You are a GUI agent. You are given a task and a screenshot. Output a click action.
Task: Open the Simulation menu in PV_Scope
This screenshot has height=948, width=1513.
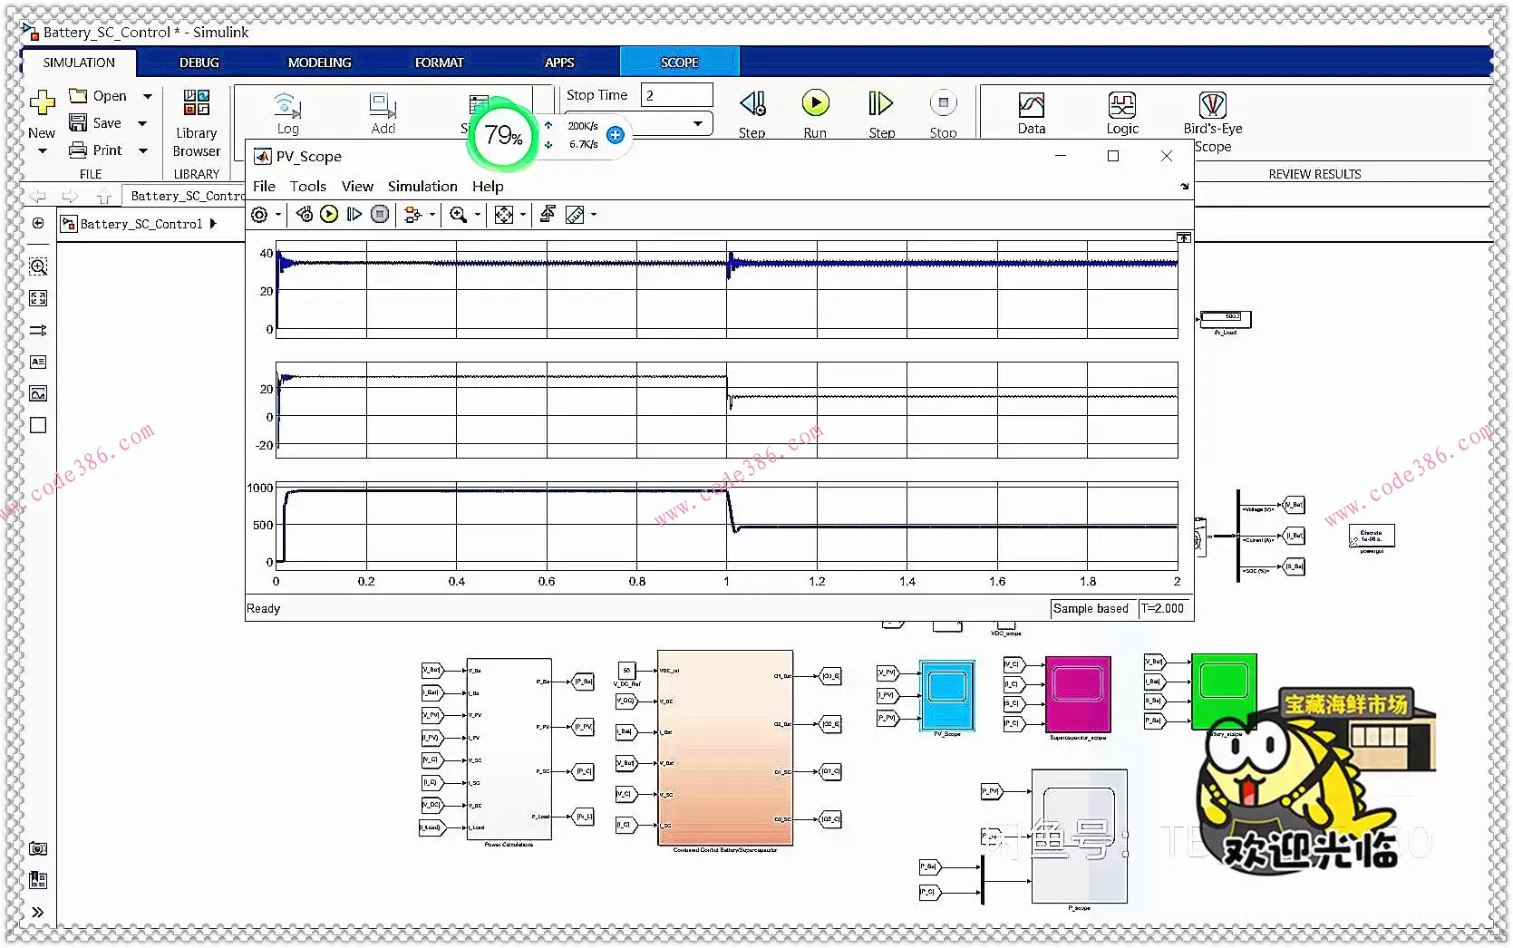tap(422, 187)
